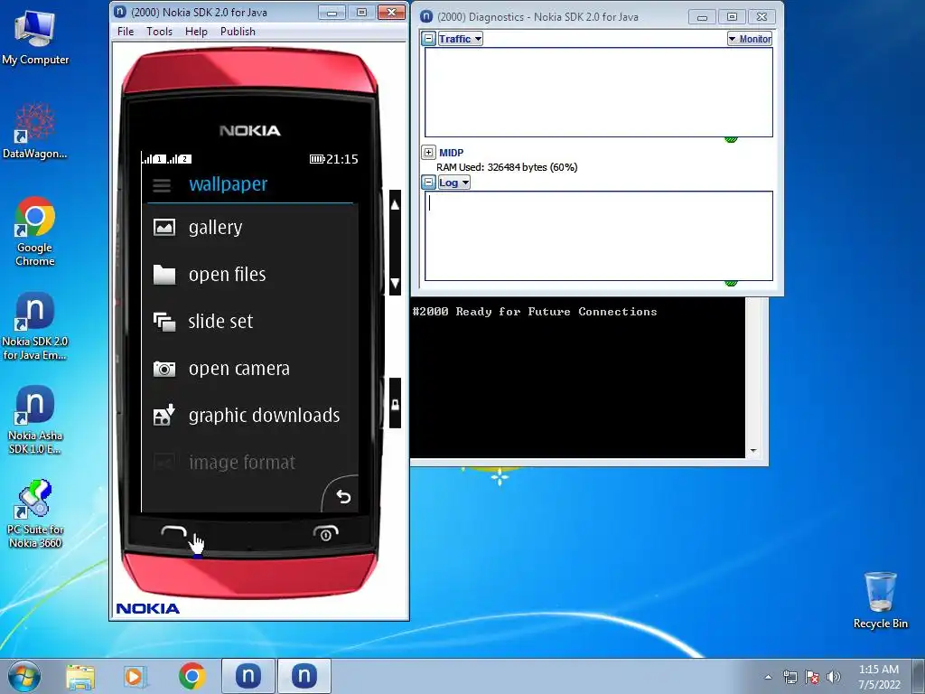Viewport: 925px width, 694px height.
Task: Click inside the Traffic text area
Action: click(x=599, y=92)
